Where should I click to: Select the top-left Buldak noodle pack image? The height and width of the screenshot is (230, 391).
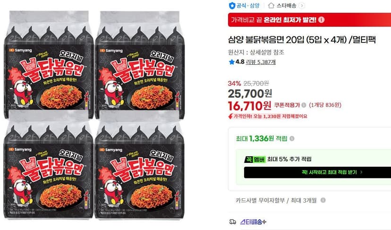coord(49,64)
